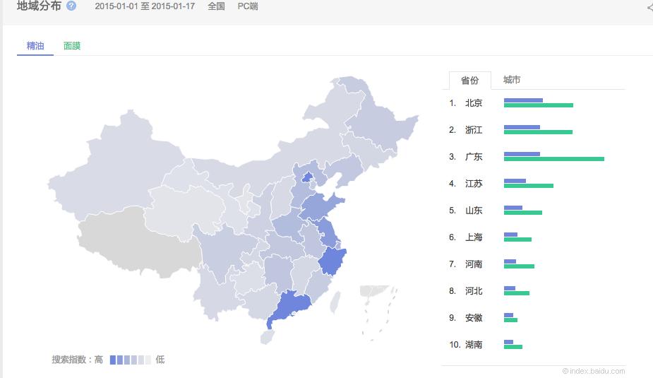Click the darkest blue legend swatch

(113, 360)
